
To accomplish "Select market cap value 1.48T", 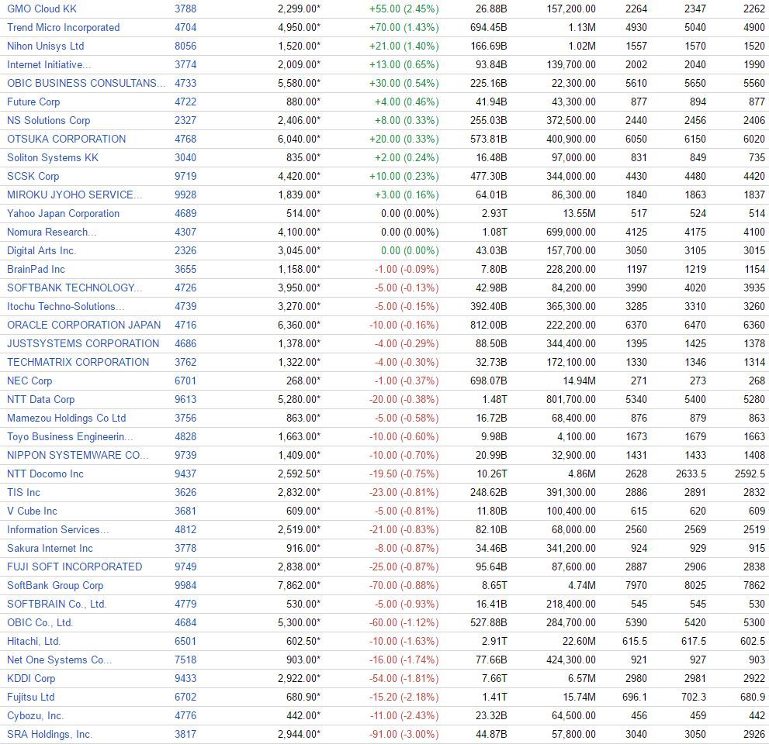I will 494,400.
